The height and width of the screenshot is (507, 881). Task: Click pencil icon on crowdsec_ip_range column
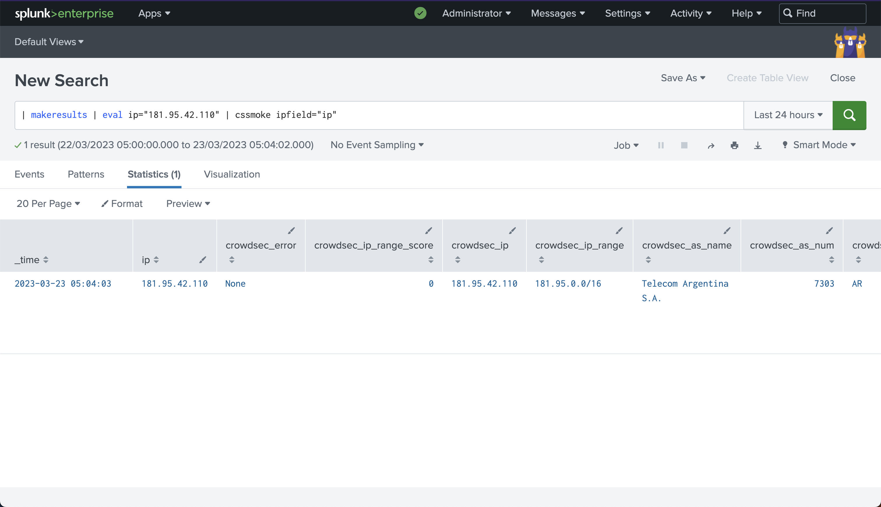pyautogui.click(x=619, y=231)
